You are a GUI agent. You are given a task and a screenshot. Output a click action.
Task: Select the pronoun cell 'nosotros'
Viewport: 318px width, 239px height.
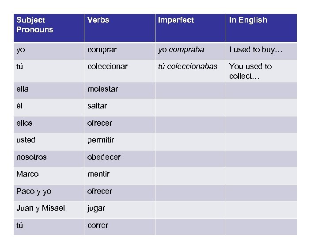click(x=31, y=157)
